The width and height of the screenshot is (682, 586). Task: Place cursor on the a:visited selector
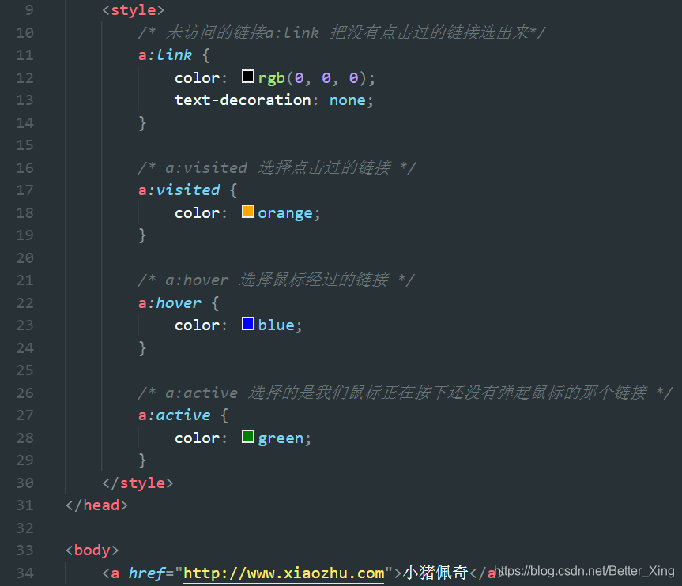pos(179,190)
